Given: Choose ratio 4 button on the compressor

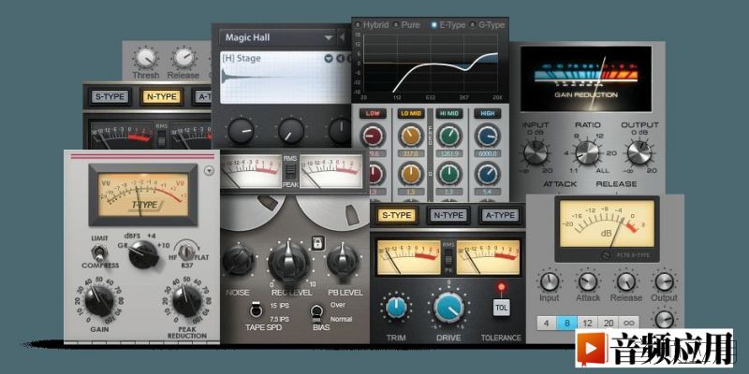Looking at the screenshot, I should click(547, 324).
